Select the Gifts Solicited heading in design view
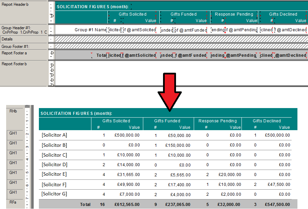Image resolution: width=308 pixels, height=209 pixels. [132, 14]
